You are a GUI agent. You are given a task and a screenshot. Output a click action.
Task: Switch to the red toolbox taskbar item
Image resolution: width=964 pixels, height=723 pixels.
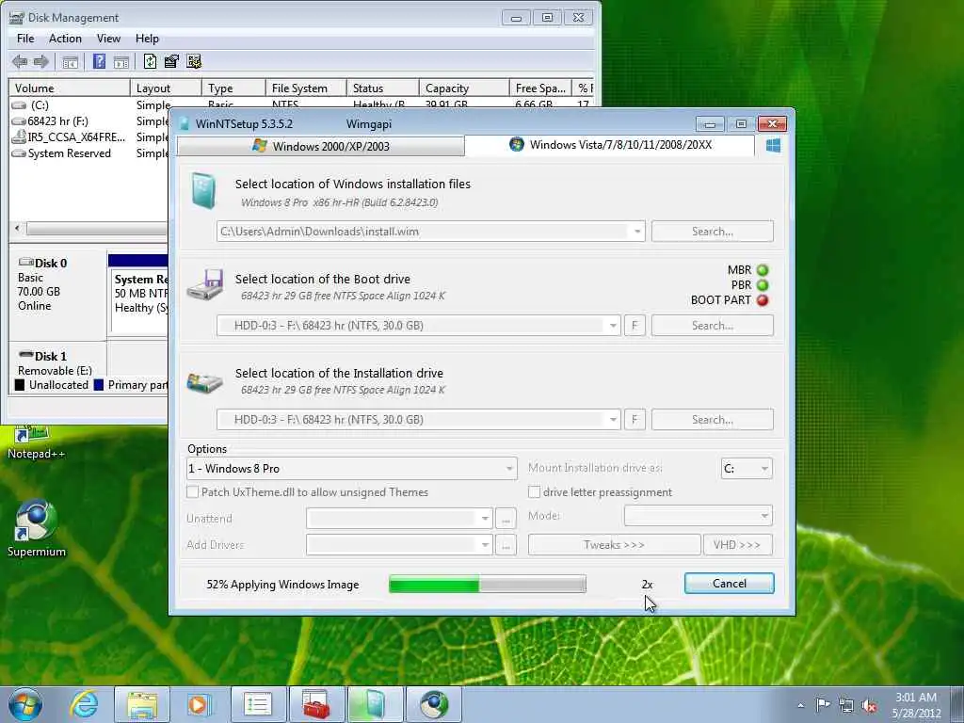(x=316, y=704)
